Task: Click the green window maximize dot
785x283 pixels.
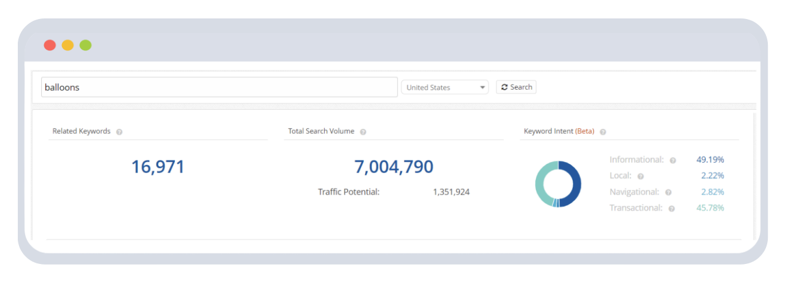Action: (x=85, y=45)
